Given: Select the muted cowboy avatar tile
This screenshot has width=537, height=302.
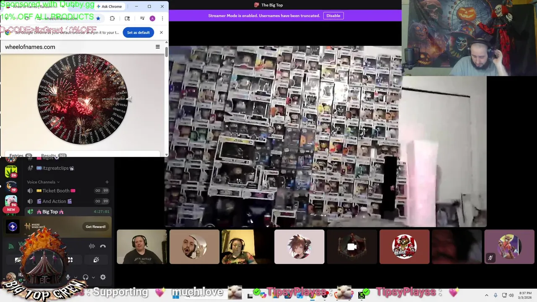Looking at the screenshot, I should (x=509, y=247).
